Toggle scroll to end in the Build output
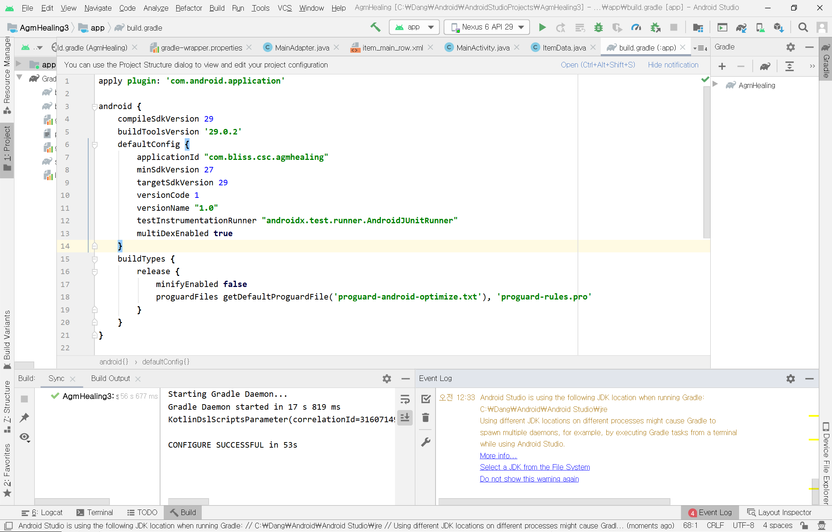Image resolution: width=832 pixels, height=532 pixels. [x=405, y=417]
